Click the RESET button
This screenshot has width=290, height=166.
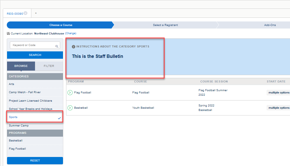pos(35,160)
